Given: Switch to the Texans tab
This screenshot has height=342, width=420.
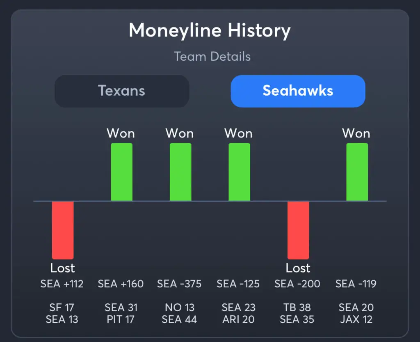Looking at the screenshot, I should click(x=122, y=91).
